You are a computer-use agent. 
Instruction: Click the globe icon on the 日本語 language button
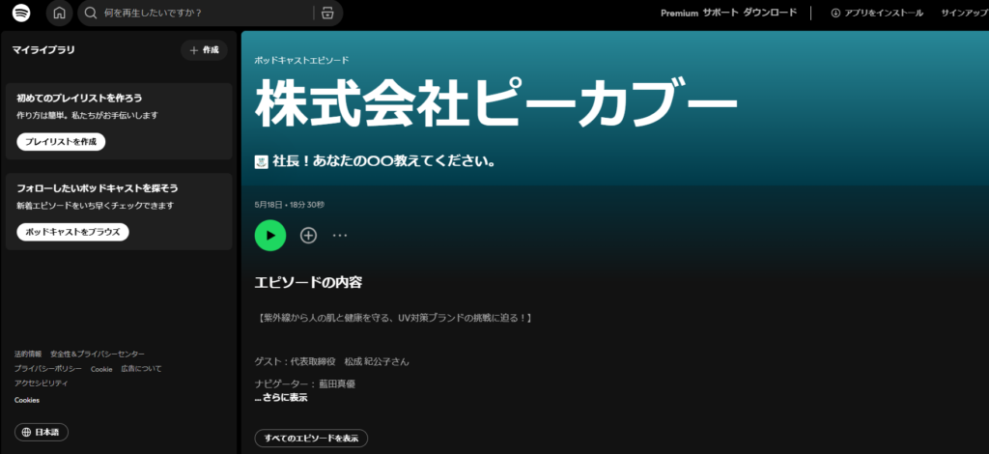(26, 433)
